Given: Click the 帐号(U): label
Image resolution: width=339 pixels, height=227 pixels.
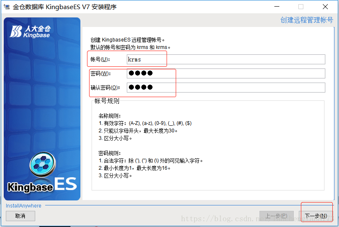Looking at the screenshot, I should pyautogui.click(x=100, y=59).
